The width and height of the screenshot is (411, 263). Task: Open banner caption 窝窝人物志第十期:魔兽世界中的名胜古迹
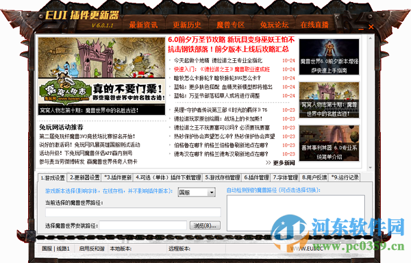coord(89,110)
